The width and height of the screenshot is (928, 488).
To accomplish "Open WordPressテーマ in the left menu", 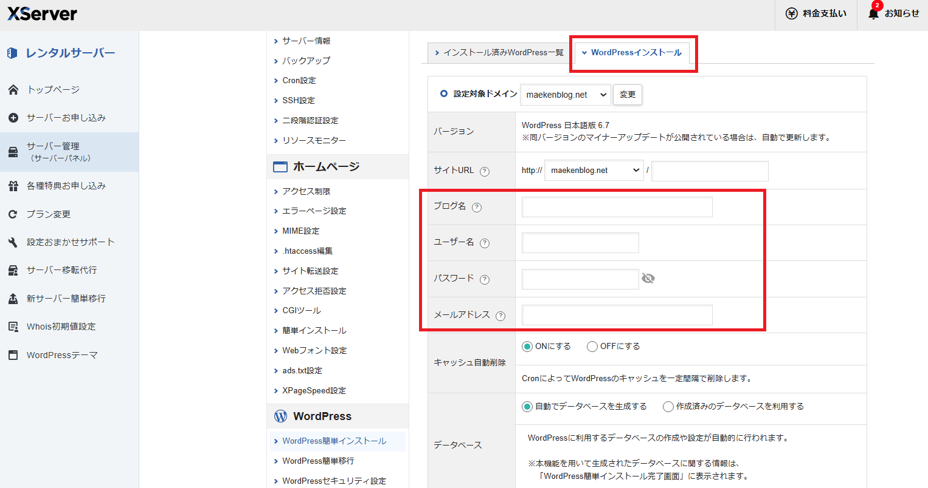I will (x=62, y=355).
